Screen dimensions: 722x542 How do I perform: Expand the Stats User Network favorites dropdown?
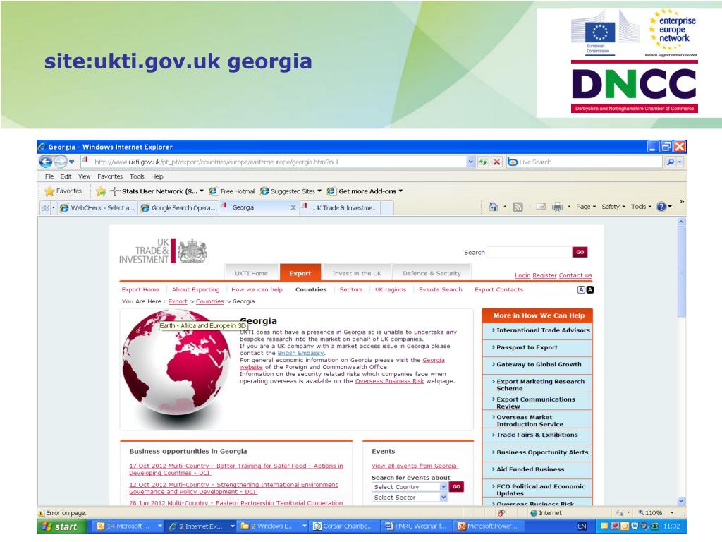tap(201, 191)
